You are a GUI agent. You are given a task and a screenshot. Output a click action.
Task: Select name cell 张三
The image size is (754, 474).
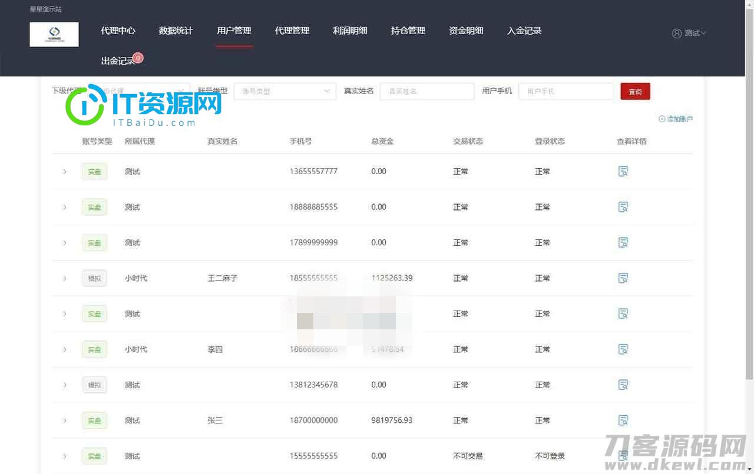(215, 420)
